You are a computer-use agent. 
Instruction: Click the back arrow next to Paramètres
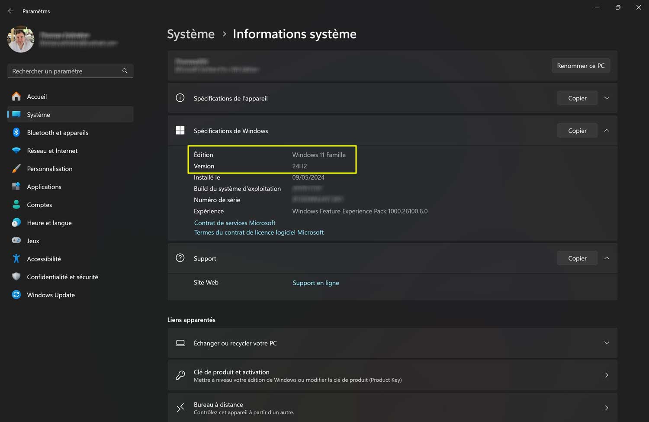point(11,11)
